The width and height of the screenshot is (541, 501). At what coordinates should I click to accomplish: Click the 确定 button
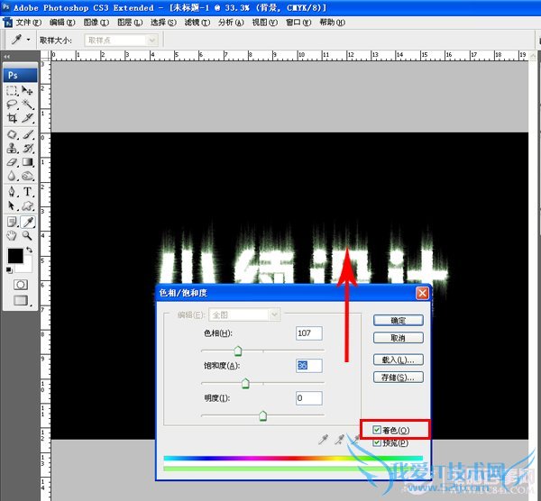399,320
